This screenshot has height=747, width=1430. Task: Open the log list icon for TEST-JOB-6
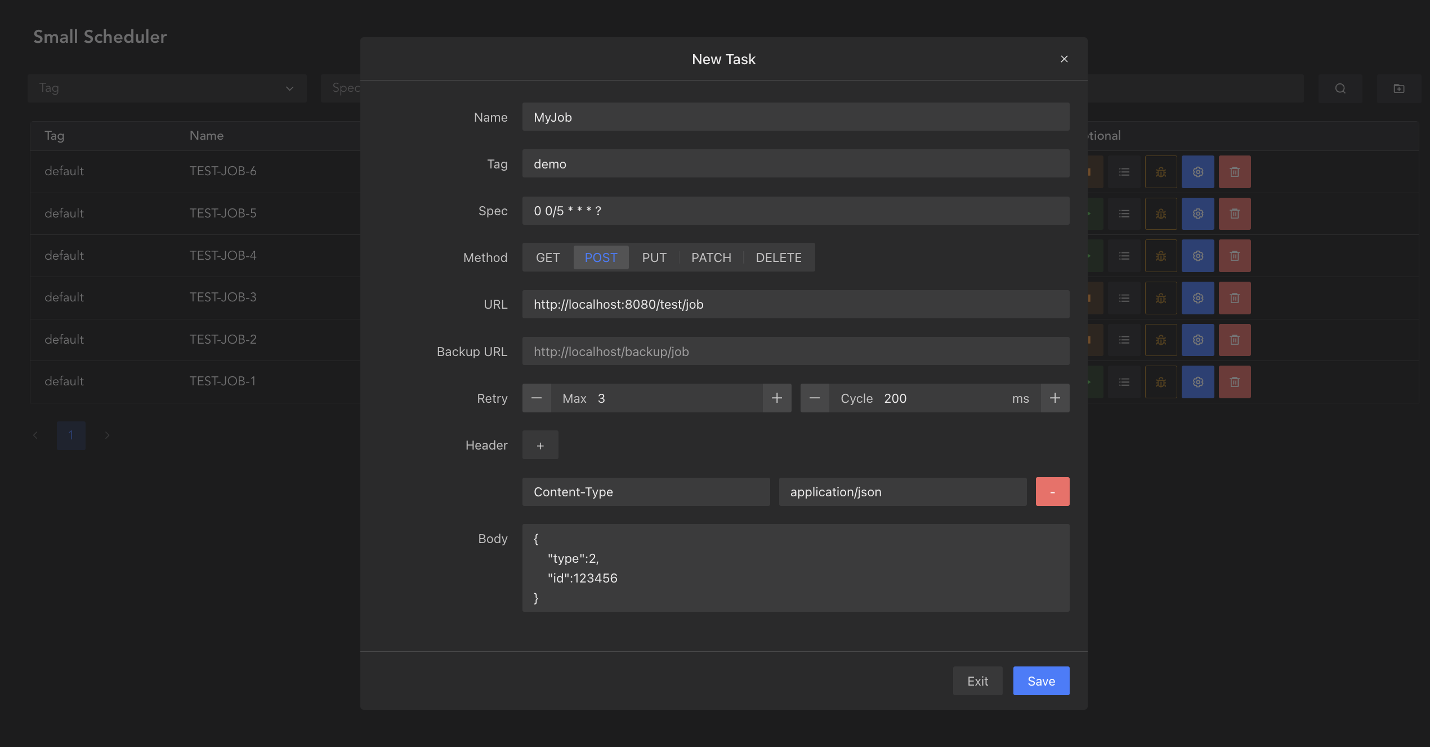coord(1124,172)
